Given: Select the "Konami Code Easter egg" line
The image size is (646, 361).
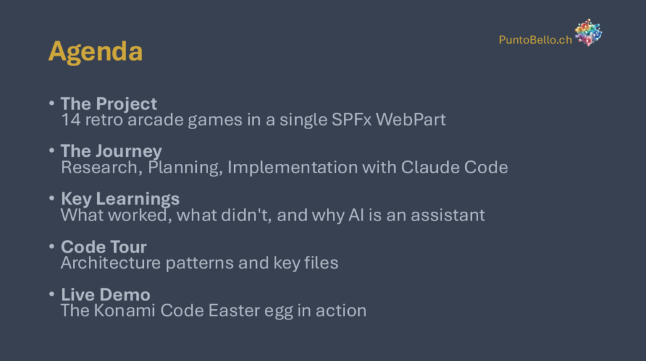Looking at the screenshot, I should click(x=213, y=311).
